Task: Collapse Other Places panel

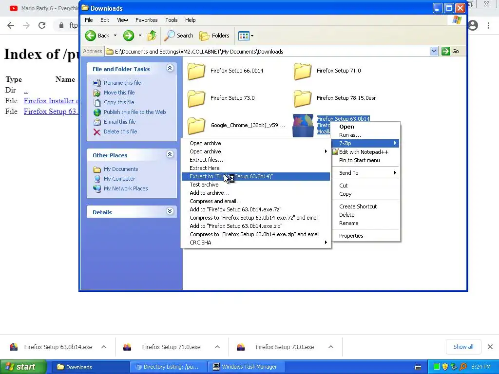Action: tap(170, 154)
